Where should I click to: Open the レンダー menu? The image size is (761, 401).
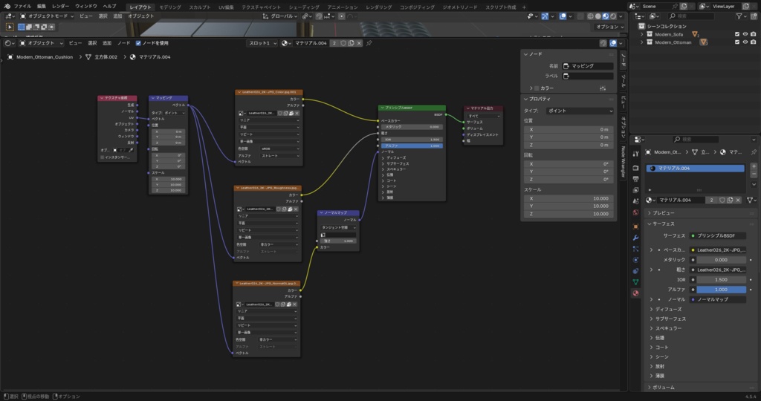60,6
